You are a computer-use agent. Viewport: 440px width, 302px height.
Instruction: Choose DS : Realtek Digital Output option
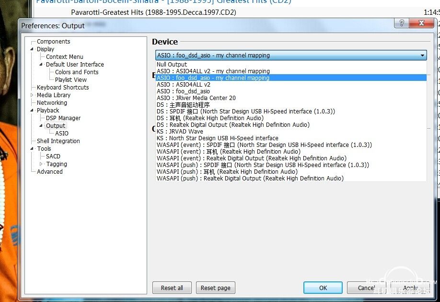(x=291, y=125)
